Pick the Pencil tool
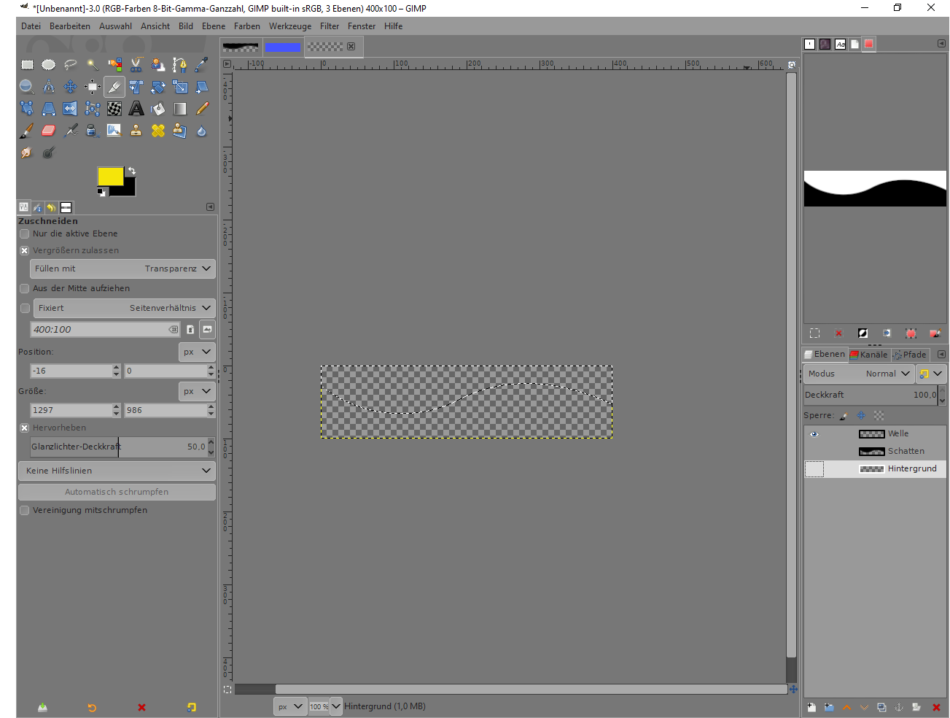 [x=202, y=109]
